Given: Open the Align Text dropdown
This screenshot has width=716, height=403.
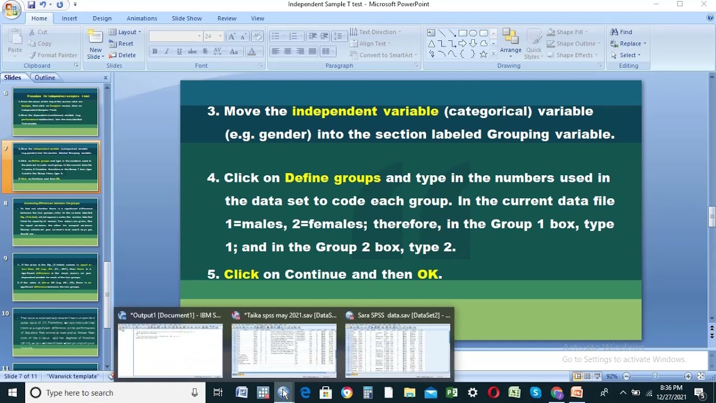Looking at the screenshot, I should click(x=371, y=44).
